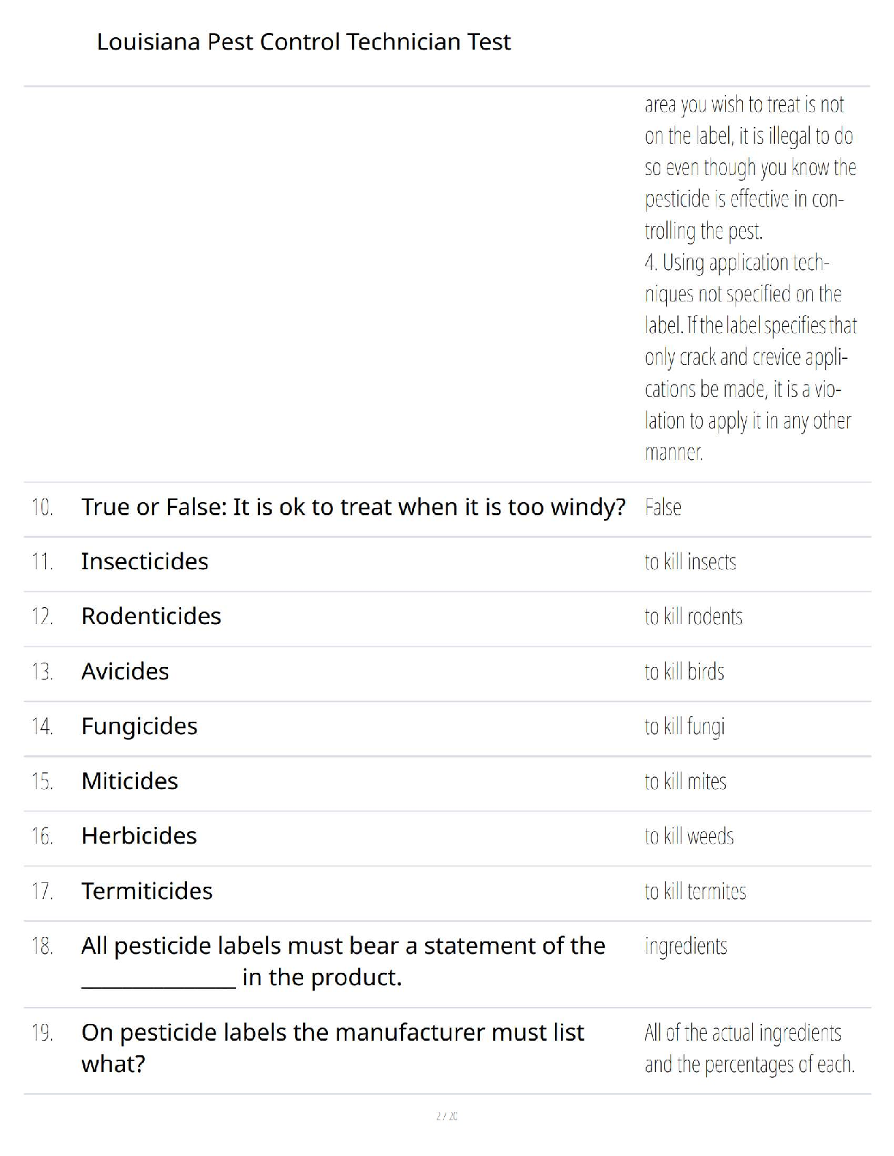Click the answer 'False' for question 10

(662, 507)
